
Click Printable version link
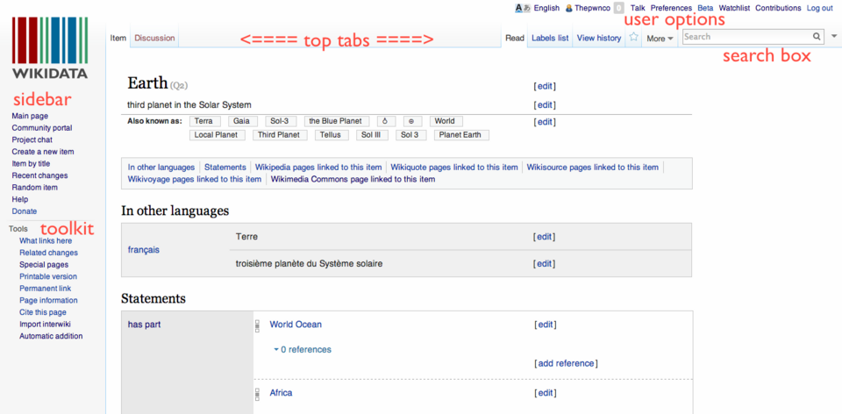(48, 276)
